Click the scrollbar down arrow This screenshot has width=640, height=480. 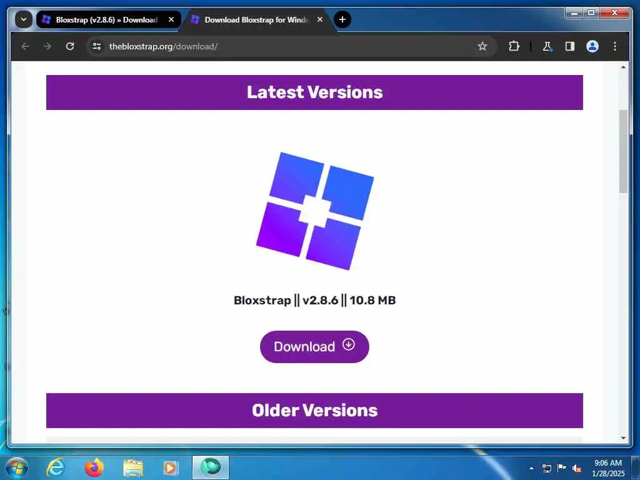click(623, 438)
